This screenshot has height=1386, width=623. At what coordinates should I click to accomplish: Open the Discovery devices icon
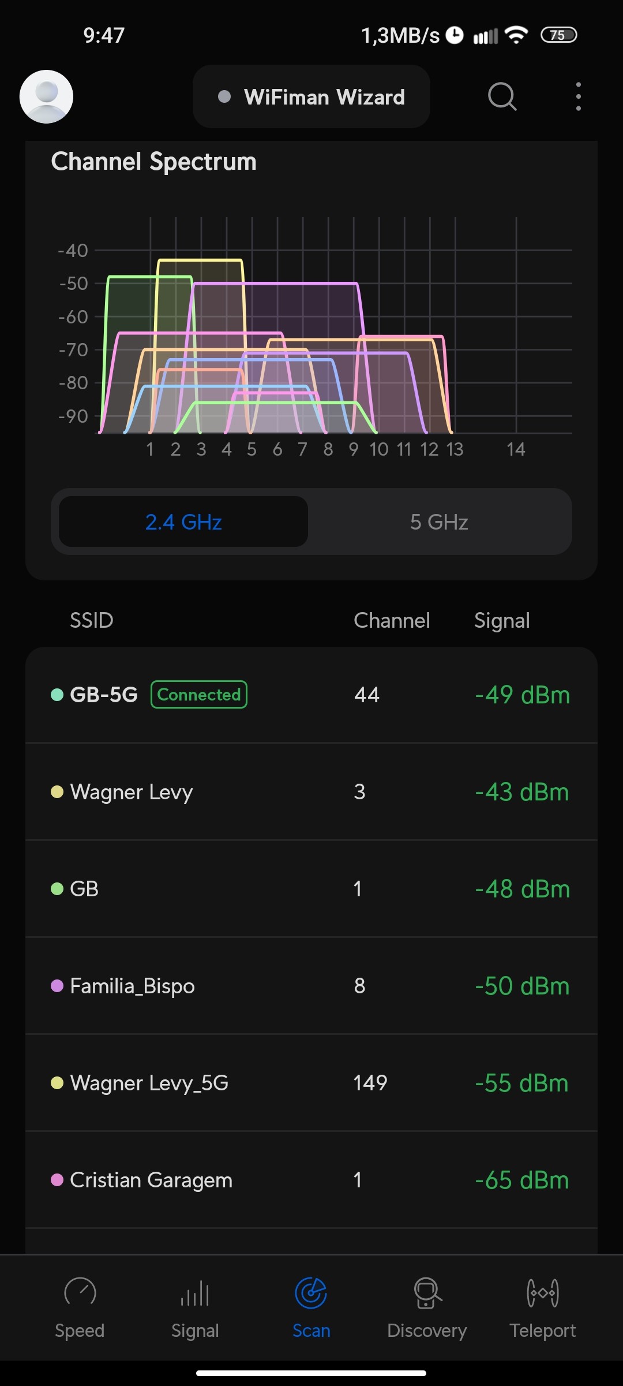[x=427, y=1292]
